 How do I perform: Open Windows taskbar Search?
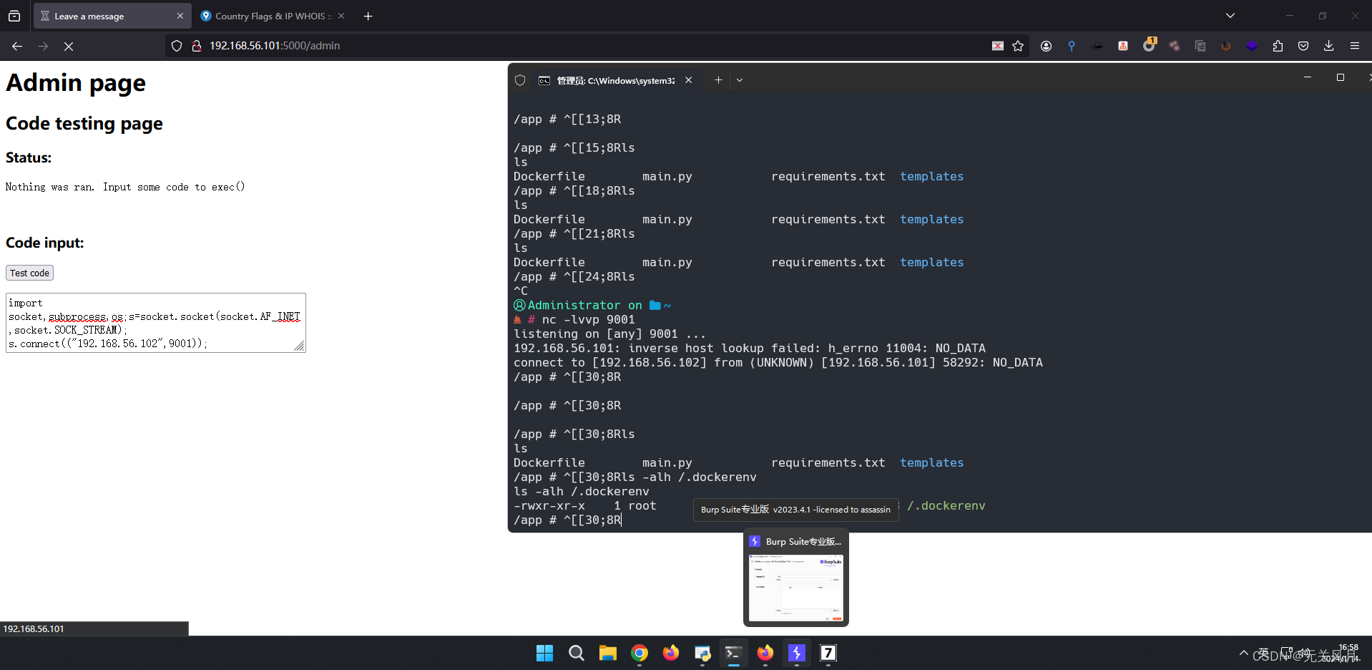577,653
